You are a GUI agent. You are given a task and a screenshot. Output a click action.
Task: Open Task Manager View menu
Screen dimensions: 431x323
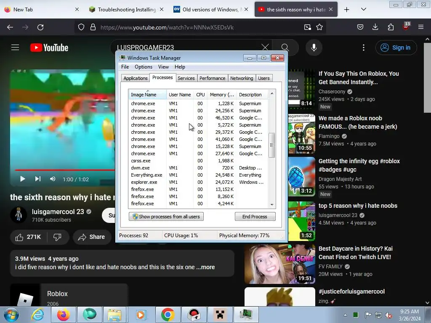163,67
